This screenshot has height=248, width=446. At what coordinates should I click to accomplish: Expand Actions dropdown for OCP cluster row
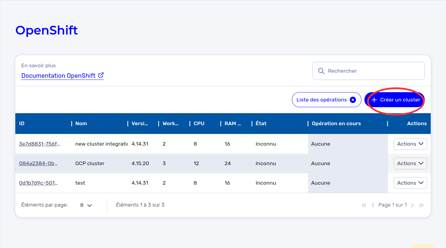point(410,163)
